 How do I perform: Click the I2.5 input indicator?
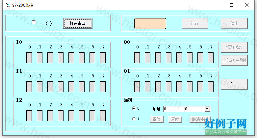pos(82,116)
